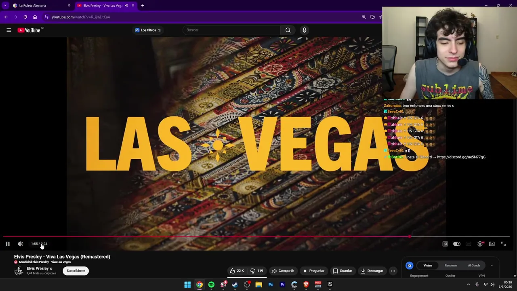This screenshot has width=517, height=291.
Task: Open the Elvis Presley channel avatar
Action: click(x=19, y=271)
